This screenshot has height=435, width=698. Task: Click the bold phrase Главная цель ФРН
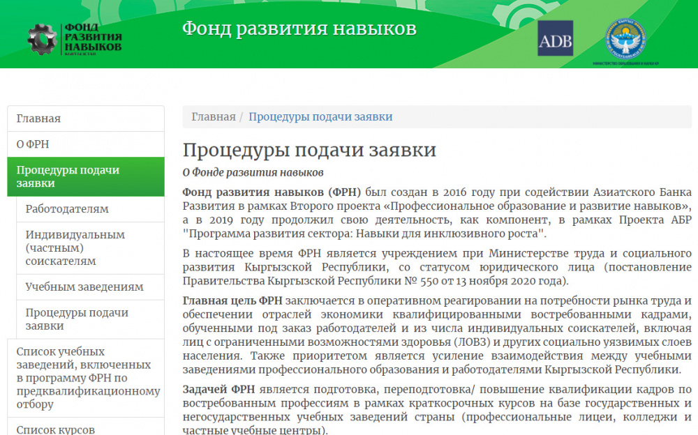(x=231, y=300)
